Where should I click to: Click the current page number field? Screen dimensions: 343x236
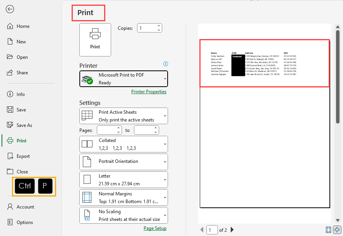pyautogui.click(x=212, y=230)
